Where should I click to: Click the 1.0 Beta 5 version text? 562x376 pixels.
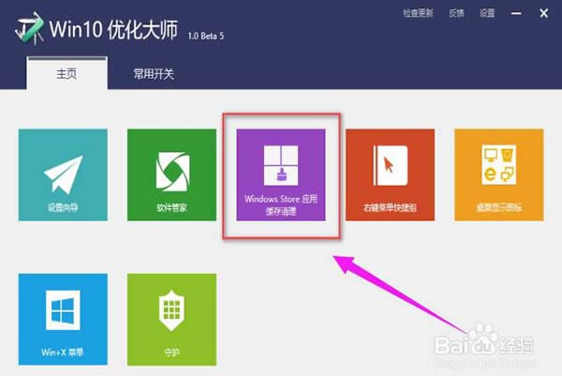206,36
